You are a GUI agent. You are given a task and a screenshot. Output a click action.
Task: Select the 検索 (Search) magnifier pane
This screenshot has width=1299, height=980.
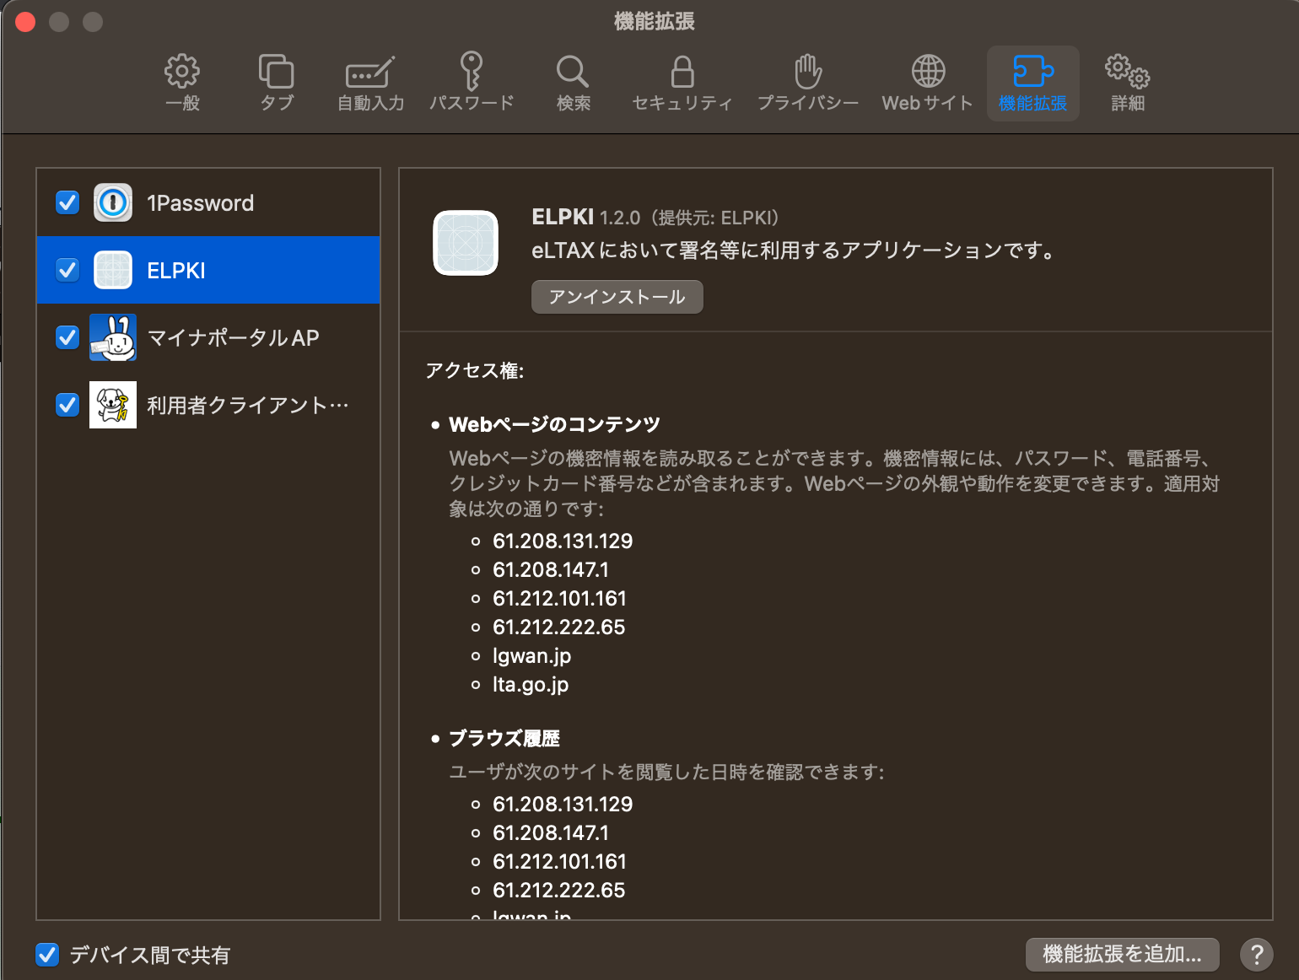(x=573, y=83)
